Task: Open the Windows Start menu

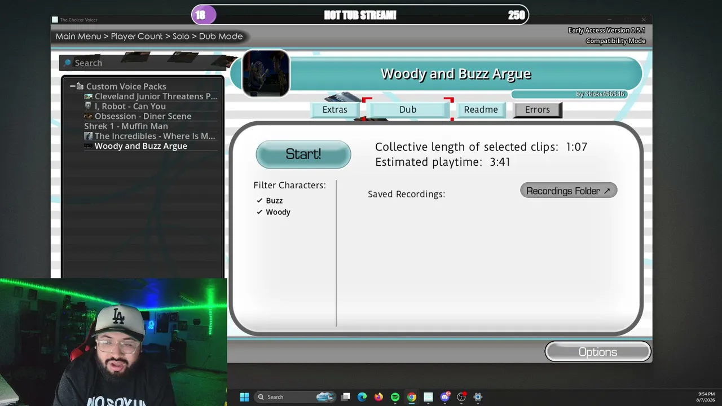Action: point(244,397)
